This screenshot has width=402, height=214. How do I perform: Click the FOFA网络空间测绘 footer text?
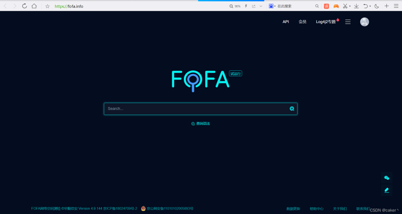(46, 209)
